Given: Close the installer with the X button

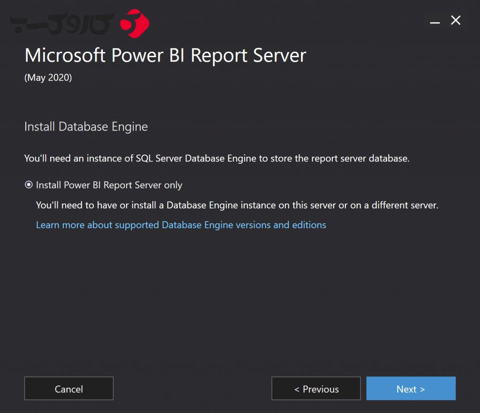Looking at the screenshot, I should [455, 21].
